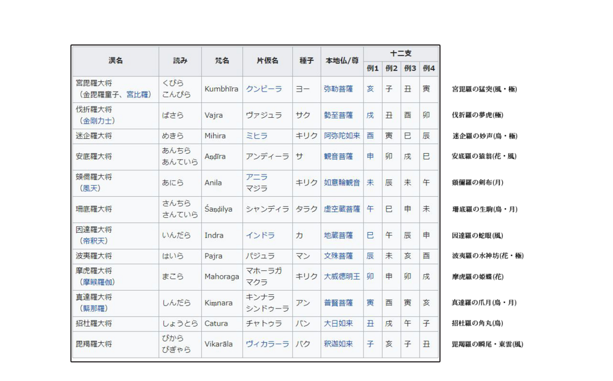Click blue 辰 link in 波夷羅大将 row
Screen dimensions: 613x381
coord(370,256)
